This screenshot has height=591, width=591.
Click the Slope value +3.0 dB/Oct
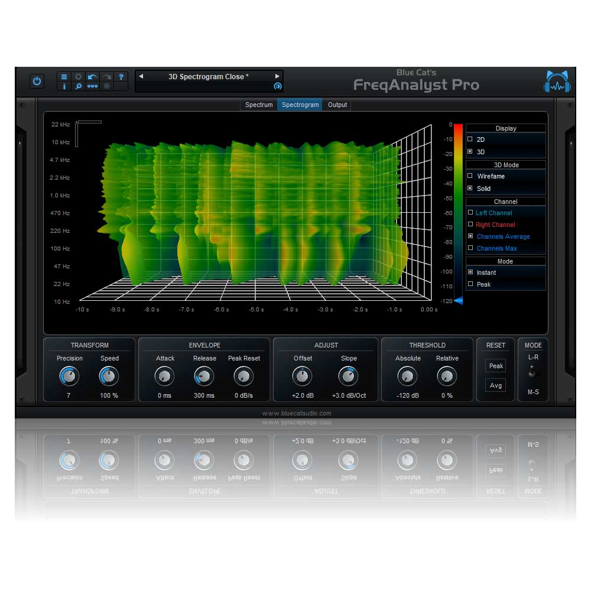click(x=349, y=395)
